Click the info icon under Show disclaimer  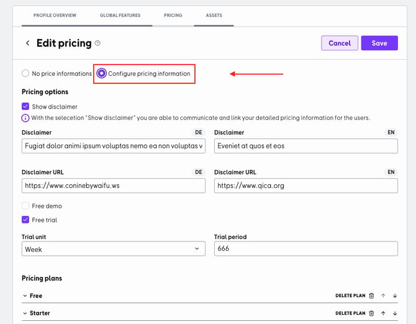25,118
